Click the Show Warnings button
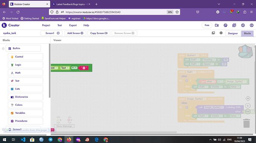256x143 pixels. pyautogui.click(x=64, y=126)
